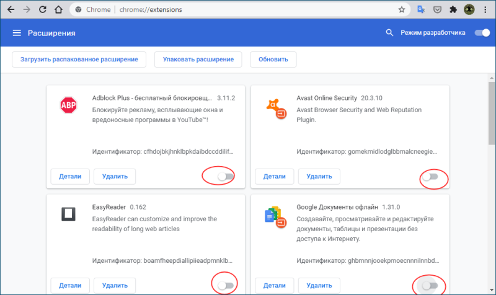Click Удалить for Avast Online Security
Viewport: 496px width, 295px height.
coord(319,177)
